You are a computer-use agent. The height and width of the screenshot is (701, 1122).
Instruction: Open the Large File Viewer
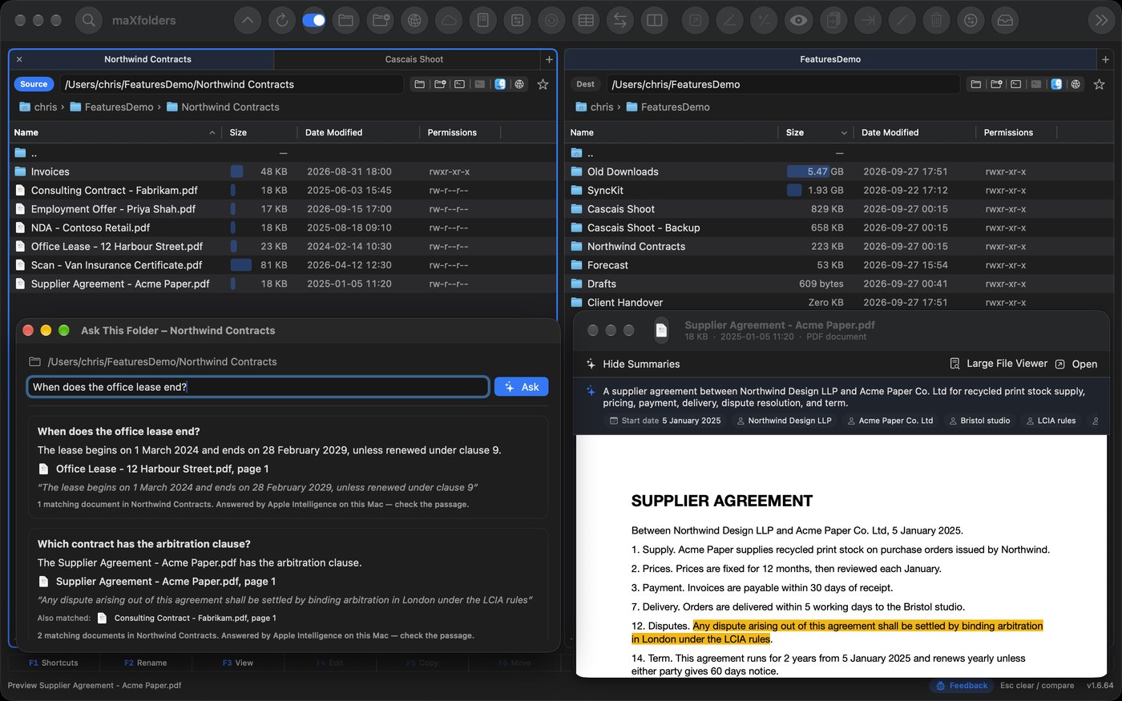tap(999, 364)
